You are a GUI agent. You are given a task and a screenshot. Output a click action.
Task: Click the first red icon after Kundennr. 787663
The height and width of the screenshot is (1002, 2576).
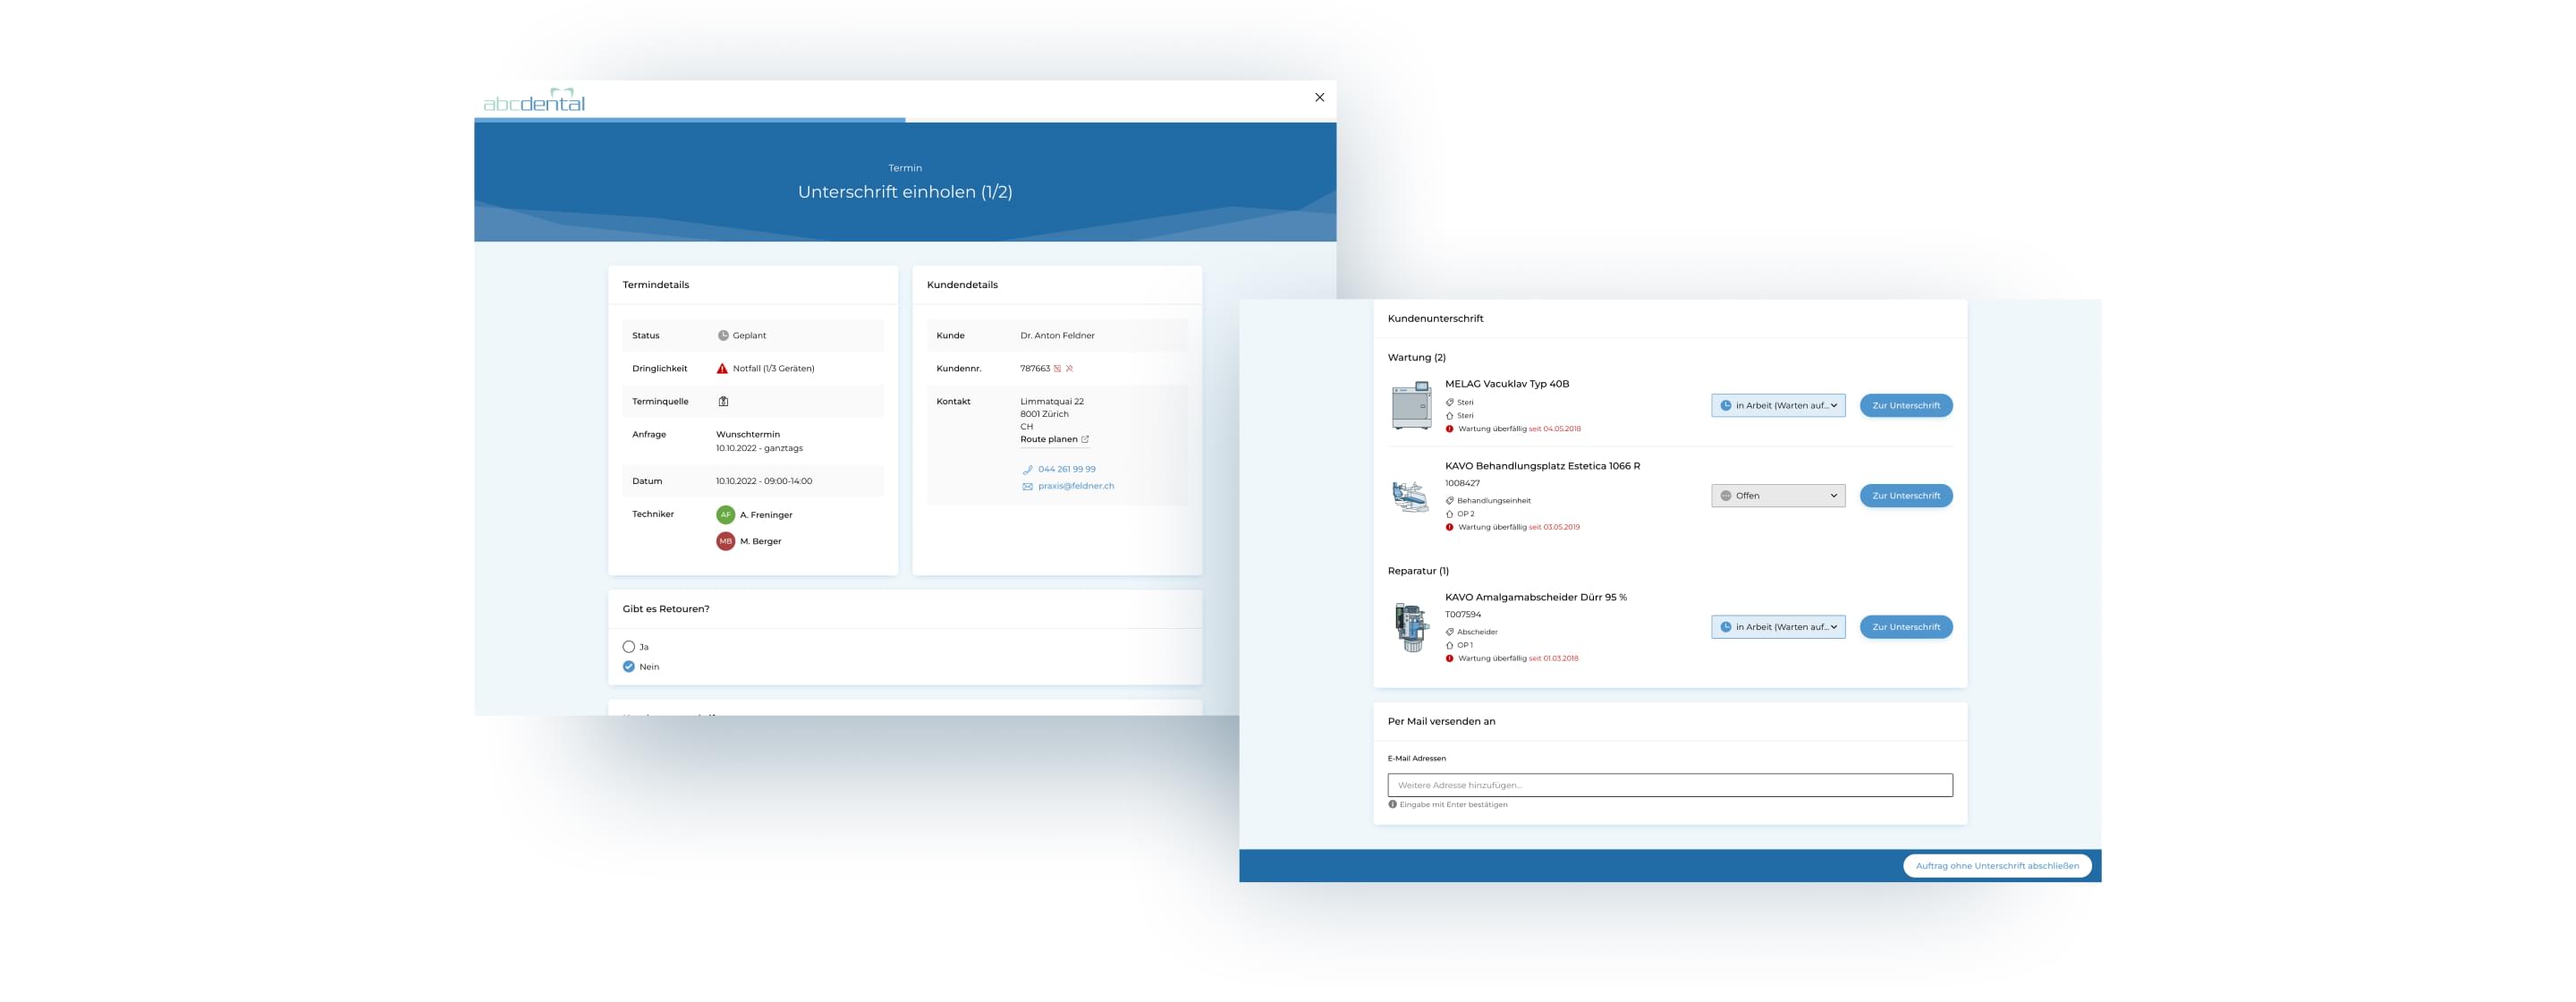(1058, 369)
